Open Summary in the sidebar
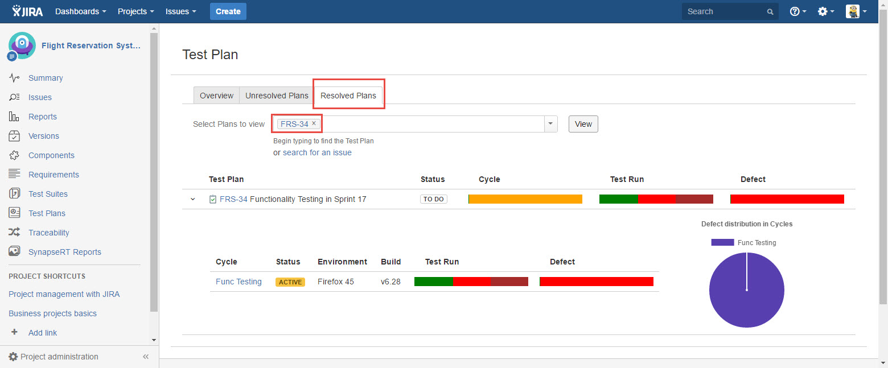 tap(46, 78)
